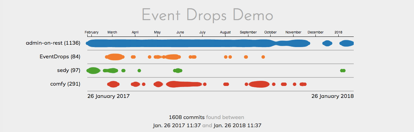
Task: Click the July axis tick label
Action: (202, 32)
